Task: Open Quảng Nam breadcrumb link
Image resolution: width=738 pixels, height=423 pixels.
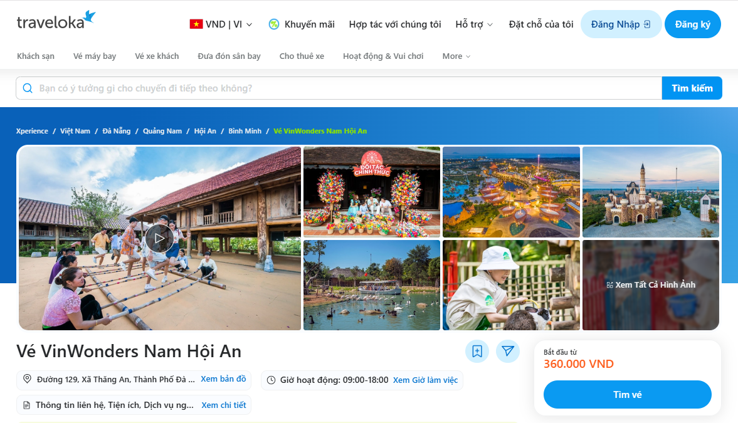Action: click(162, 131)
